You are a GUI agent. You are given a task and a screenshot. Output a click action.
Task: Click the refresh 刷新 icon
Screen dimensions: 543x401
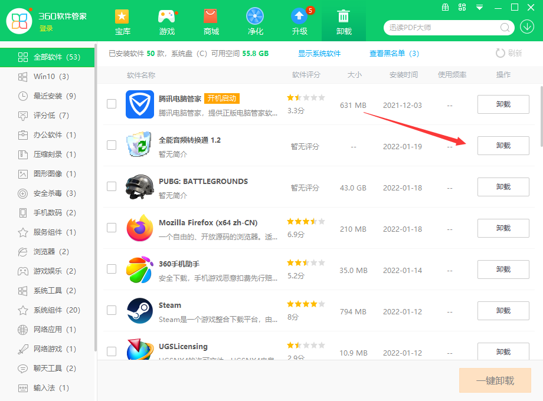pyautogui.click(x=500, y=53)
